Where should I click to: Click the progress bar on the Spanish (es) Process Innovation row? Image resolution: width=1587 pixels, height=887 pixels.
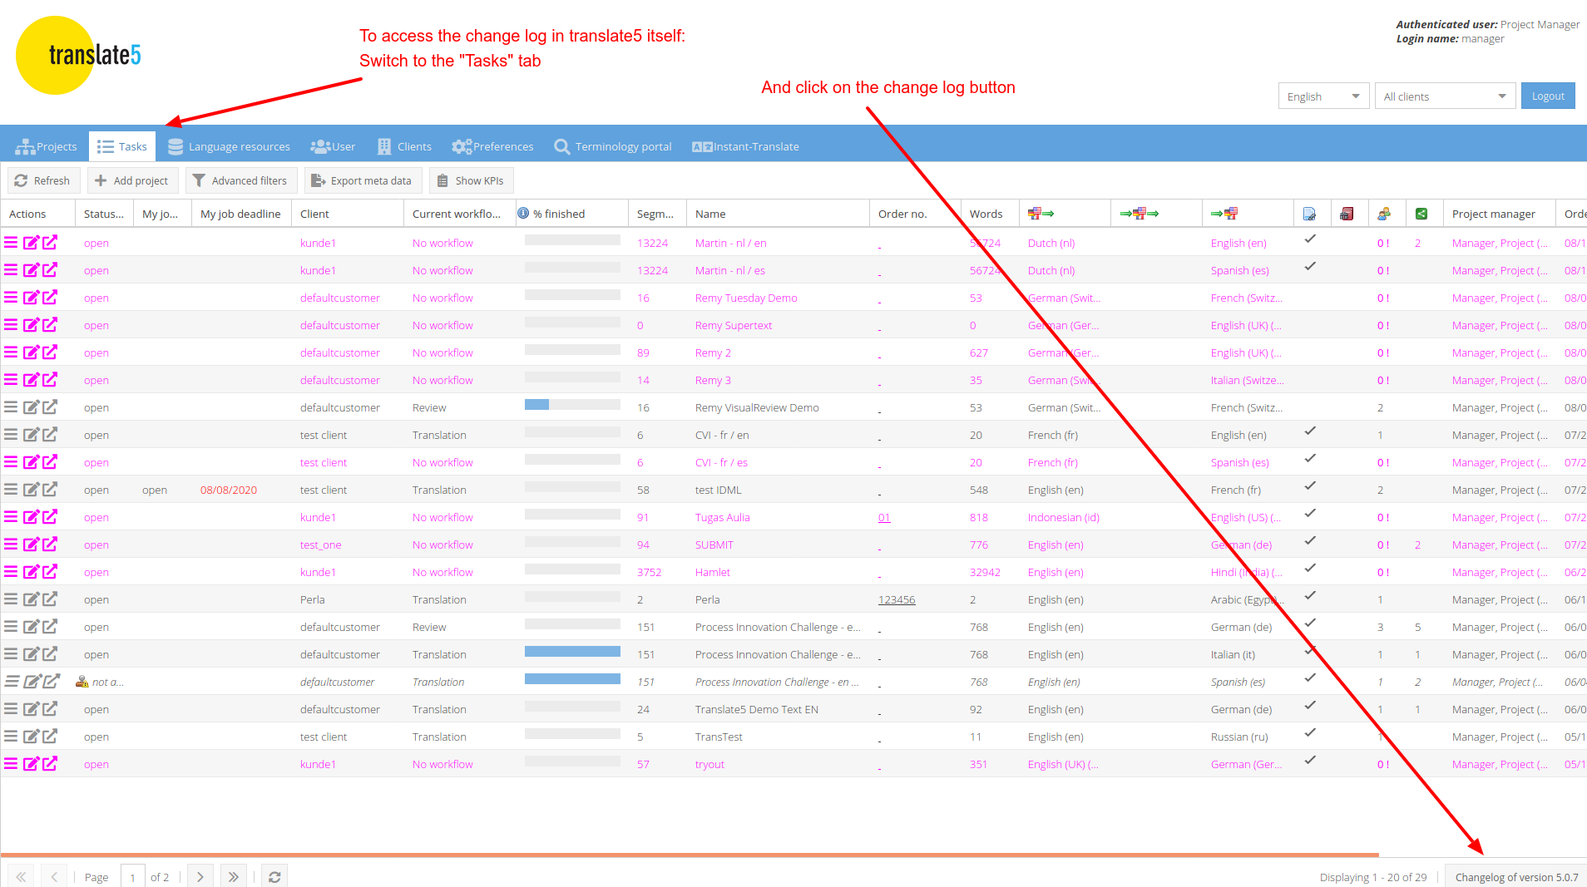point(572,679)
